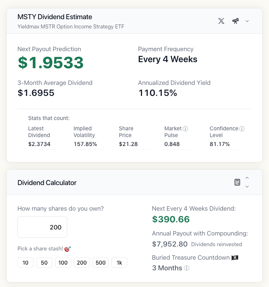Click the $7,952.80 annual payout value
Viewport: 269px width, 287px height.
coord(170,244)
